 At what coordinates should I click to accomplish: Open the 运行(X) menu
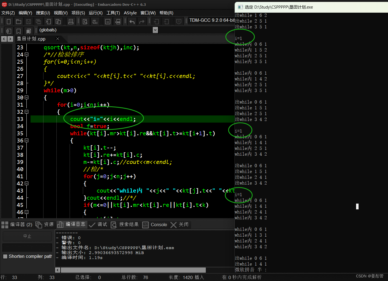[96, 13]
